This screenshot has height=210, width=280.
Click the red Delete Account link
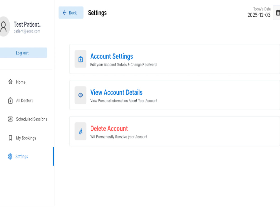tap(109, 129)
